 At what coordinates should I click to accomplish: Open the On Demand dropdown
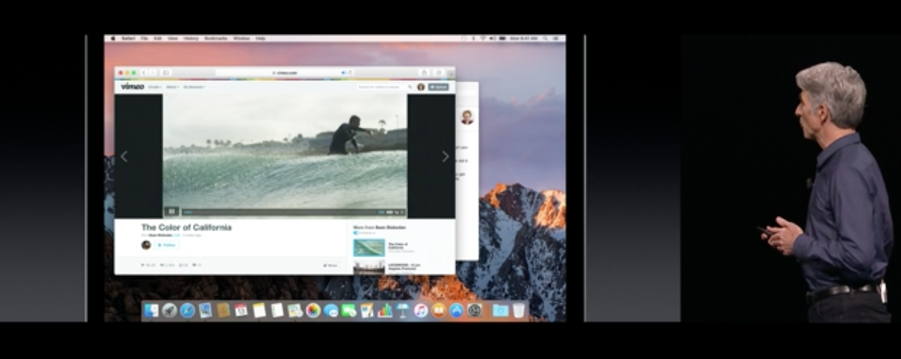tap(194, 87)
